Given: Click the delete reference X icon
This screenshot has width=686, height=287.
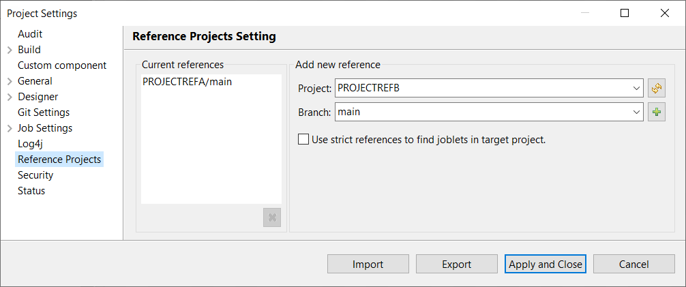Looking at the screenshot, I should 272,217.
